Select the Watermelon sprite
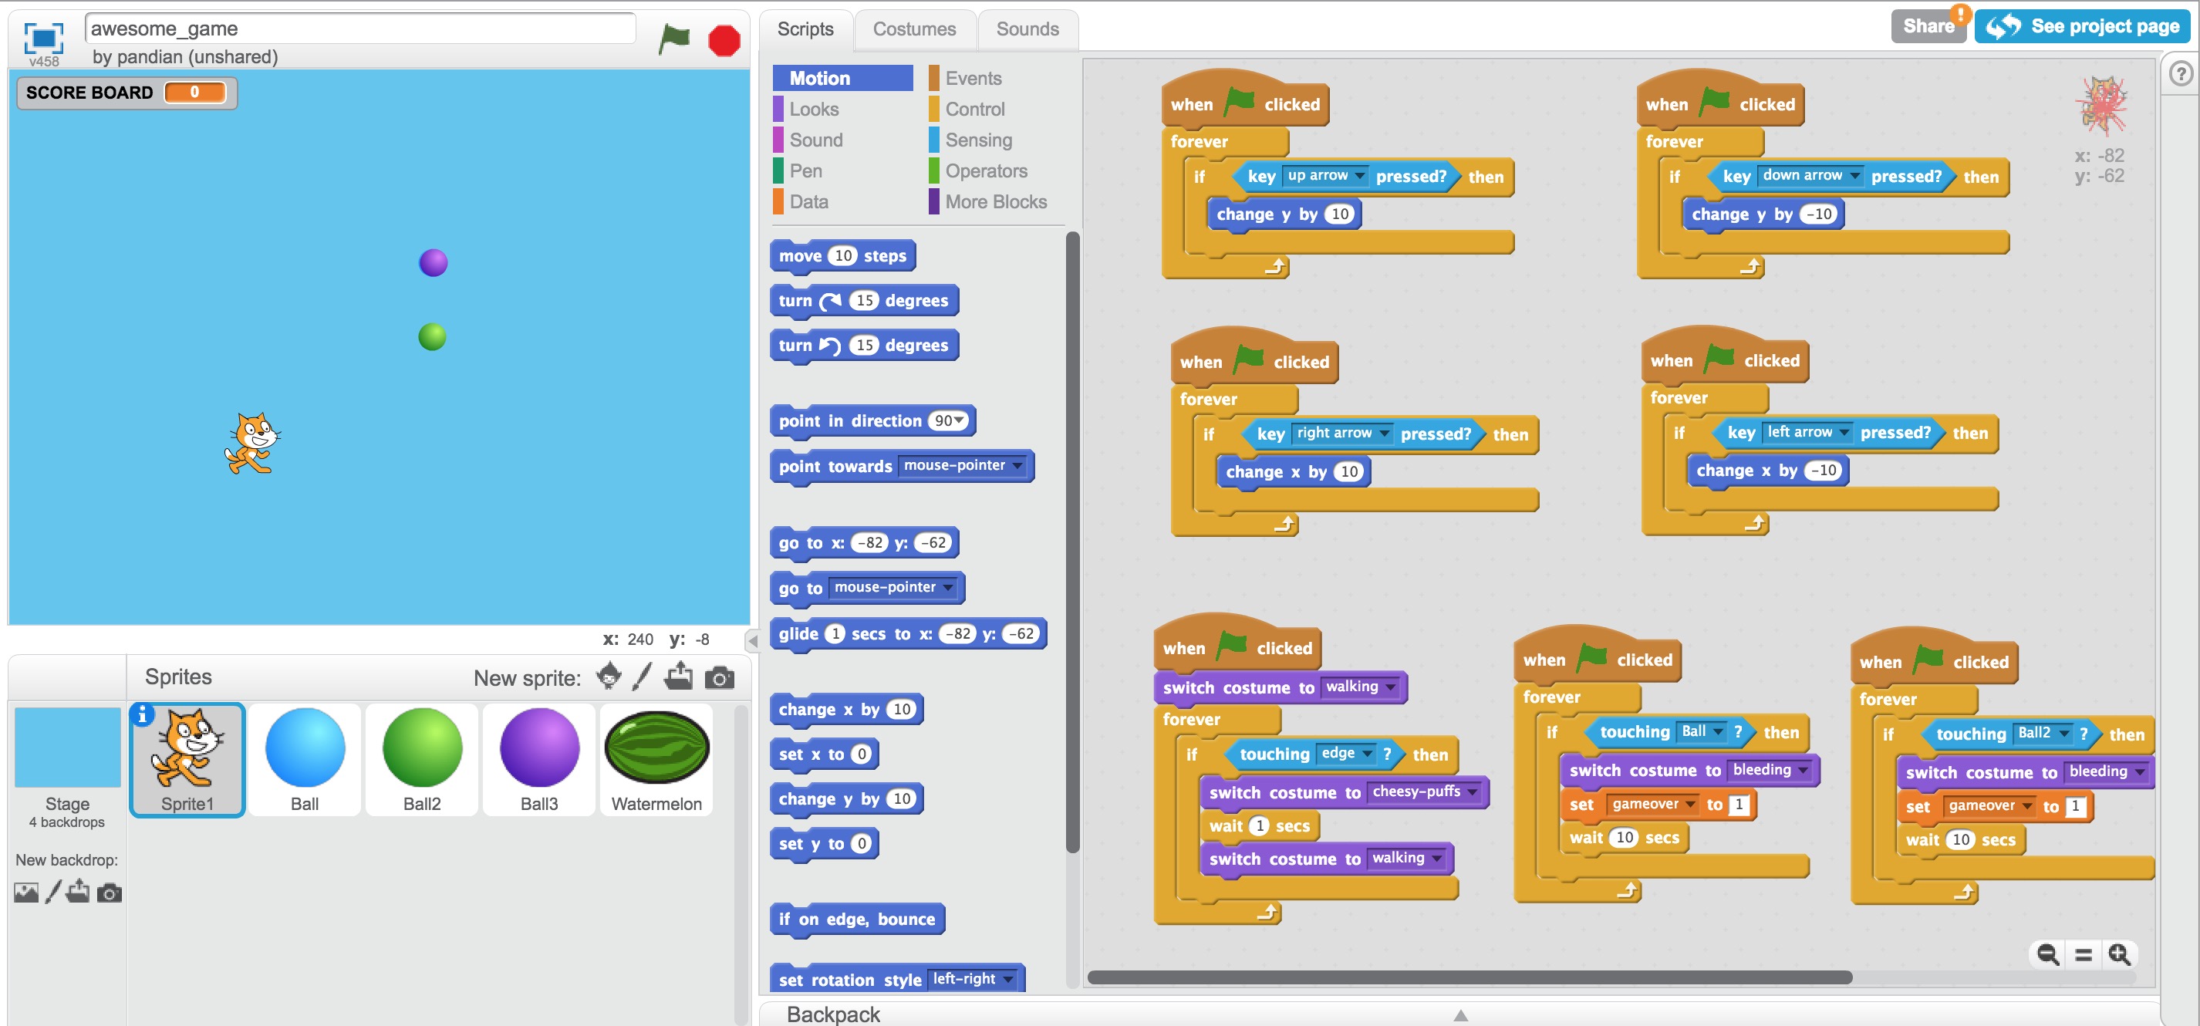The height and width of the screenshot is (1026, 2200). point(656,758)
